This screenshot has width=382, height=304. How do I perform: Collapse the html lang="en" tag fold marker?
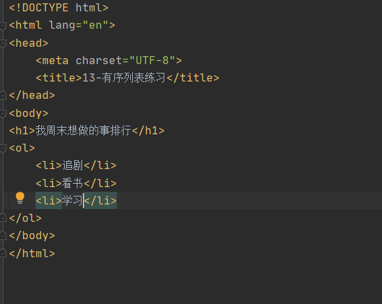tap(3, 26)
